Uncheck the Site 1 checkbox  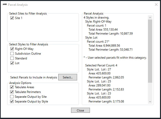[x=12, y=18]
